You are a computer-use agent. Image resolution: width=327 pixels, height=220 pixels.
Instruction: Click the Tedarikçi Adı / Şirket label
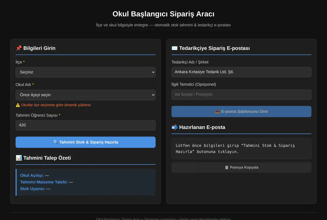click(x=190, y=62)
